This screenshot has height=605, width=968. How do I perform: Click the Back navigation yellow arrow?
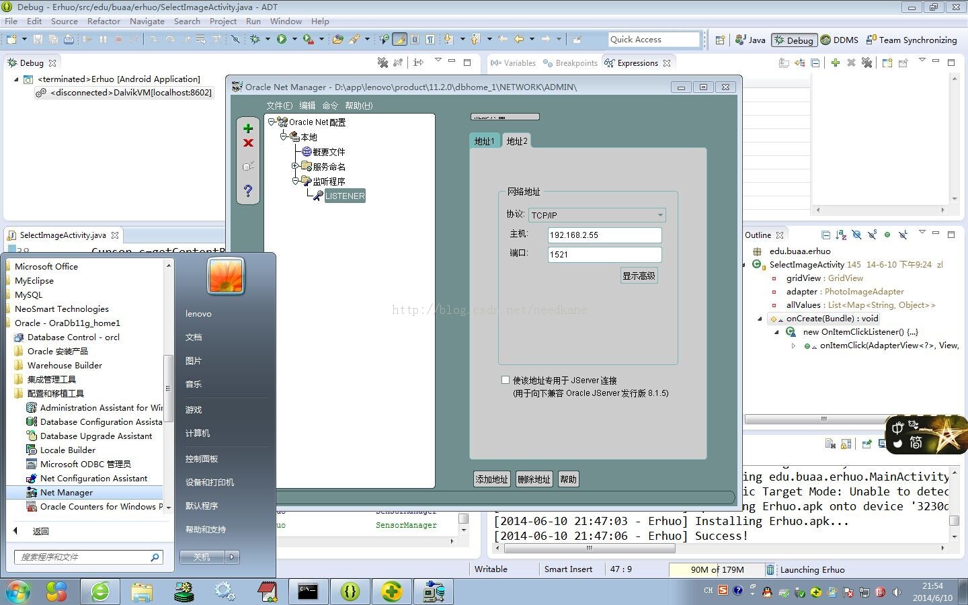pyautogui.click(x=518, y=40)
